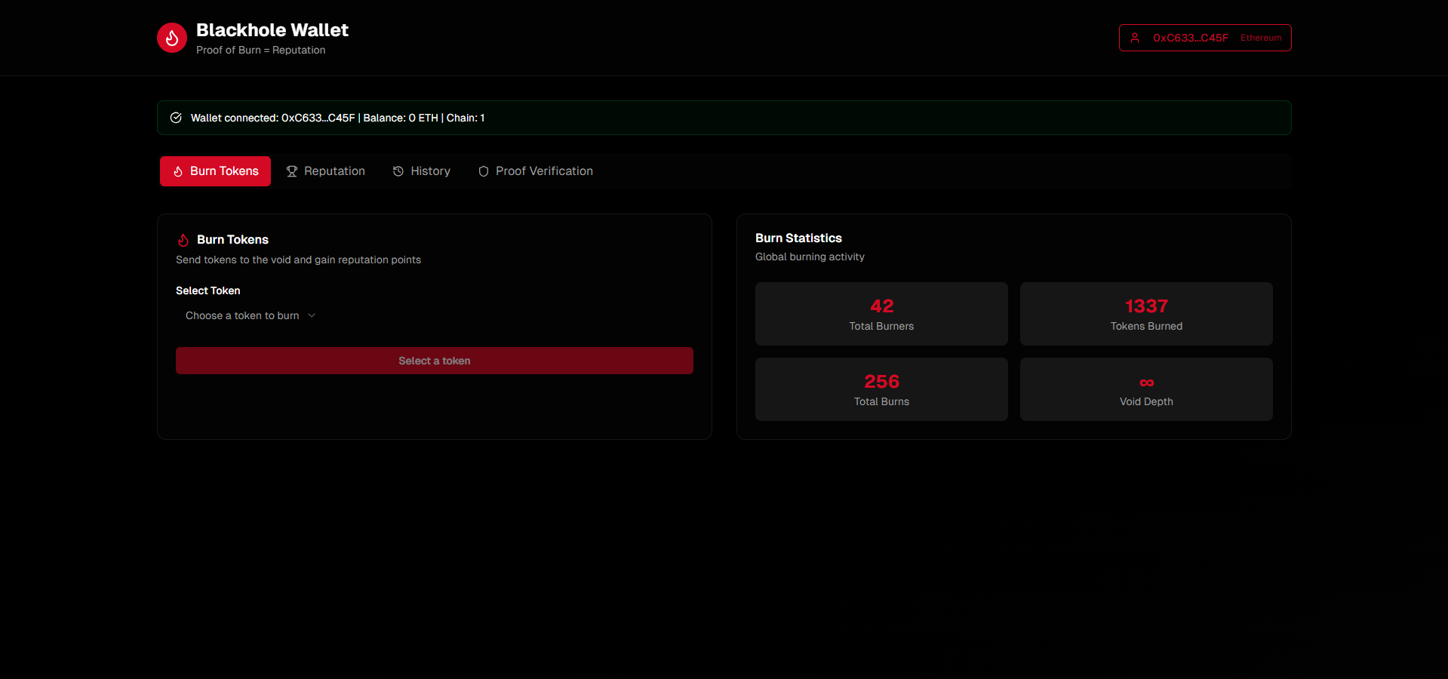
Task: Click the clock icon beside History
Action: 399,171
